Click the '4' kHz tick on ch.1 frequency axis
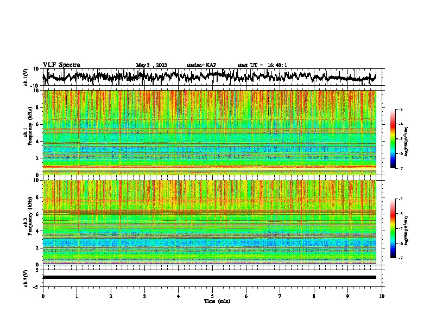Viewport: 430px width, 332px height. click(x=37, y=142)
